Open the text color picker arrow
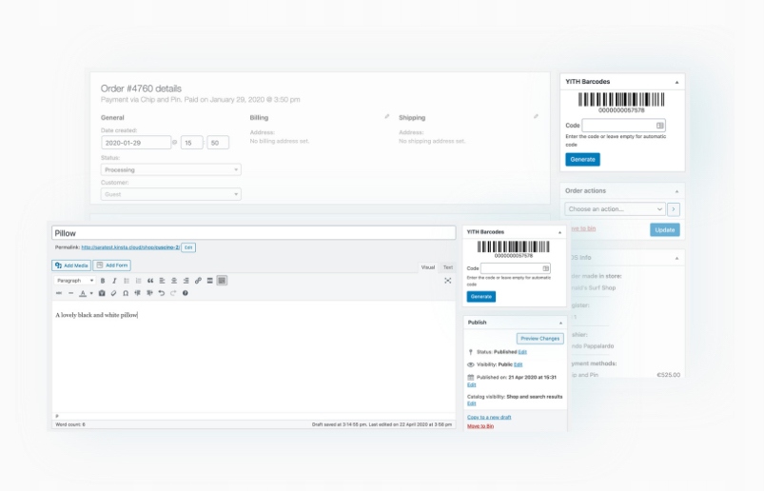Image resolution: width=764 pixels, height=491 pixels. click(91, 293)
